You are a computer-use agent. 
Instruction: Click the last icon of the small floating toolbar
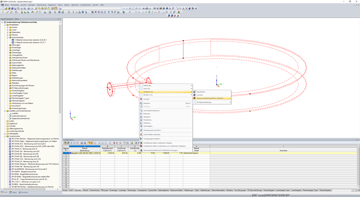pos(178,16)
